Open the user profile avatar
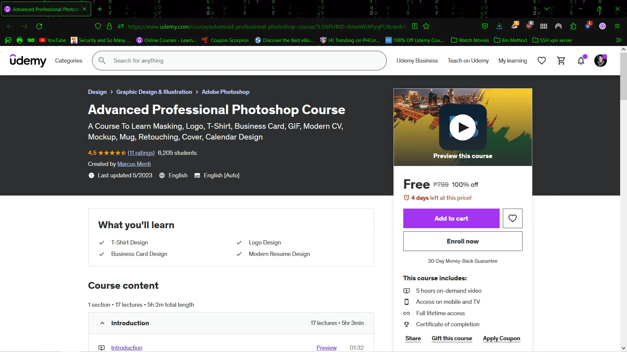627x352 pixels. point(601,61)
